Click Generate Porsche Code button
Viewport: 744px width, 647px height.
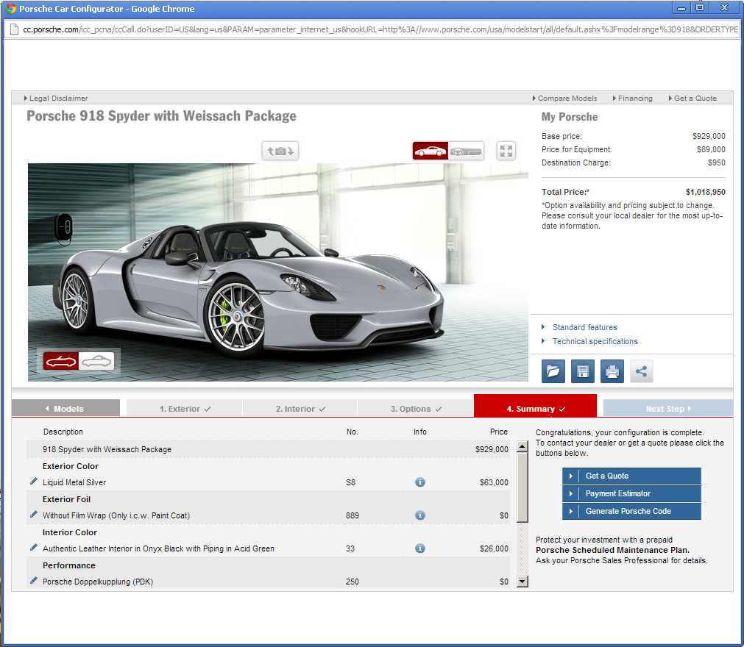(631, 511)
